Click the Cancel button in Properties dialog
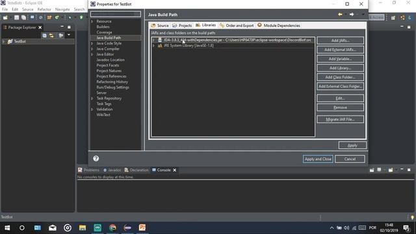 [350, 159]
